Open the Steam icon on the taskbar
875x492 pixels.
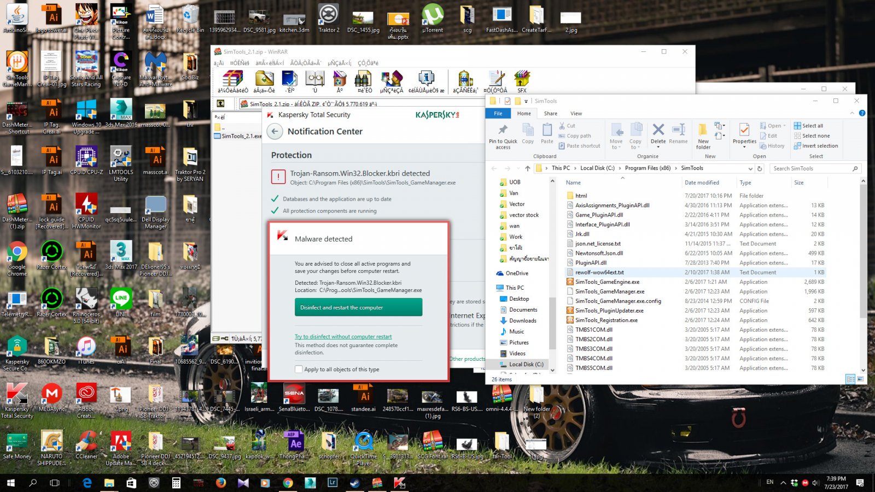click(355, 483)
